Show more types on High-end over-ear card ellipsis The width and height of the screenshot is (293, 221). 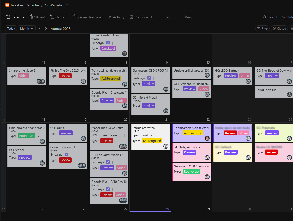point(38,136)
